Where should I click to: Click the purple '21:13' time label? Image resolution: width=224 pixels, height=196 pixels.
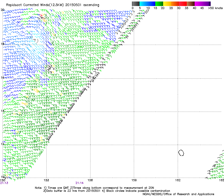click(4, 183)
